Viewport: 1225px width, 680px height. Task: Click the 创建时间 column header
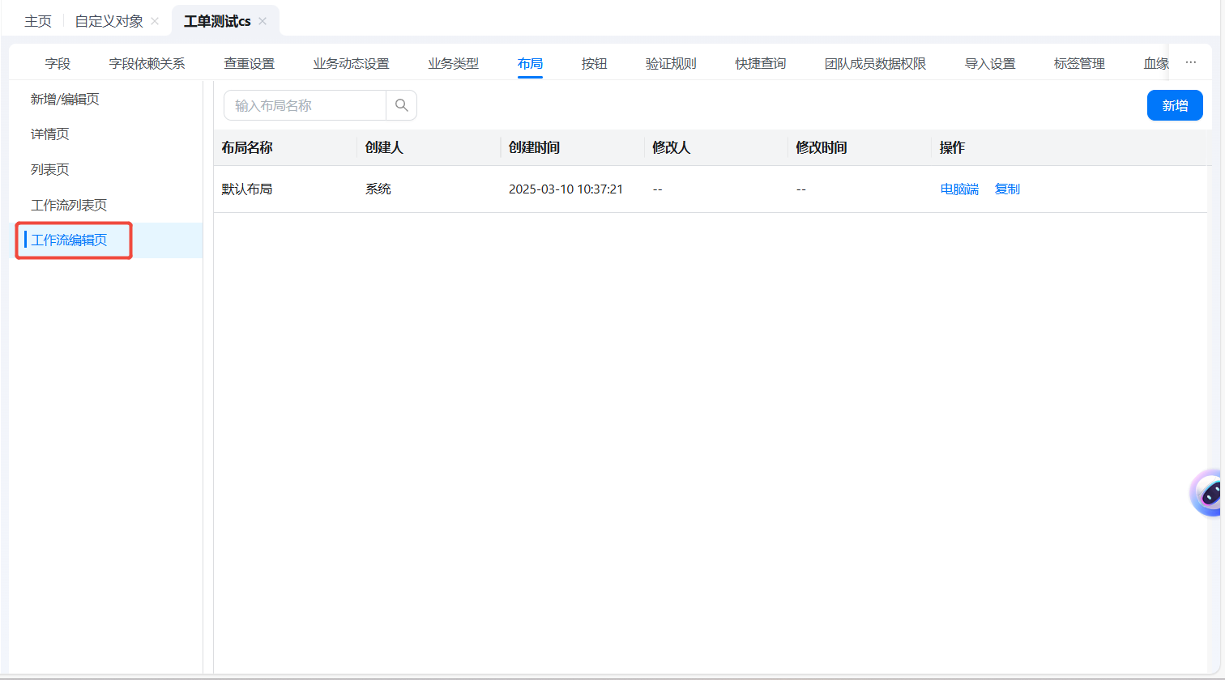click(x=534, y=147)
